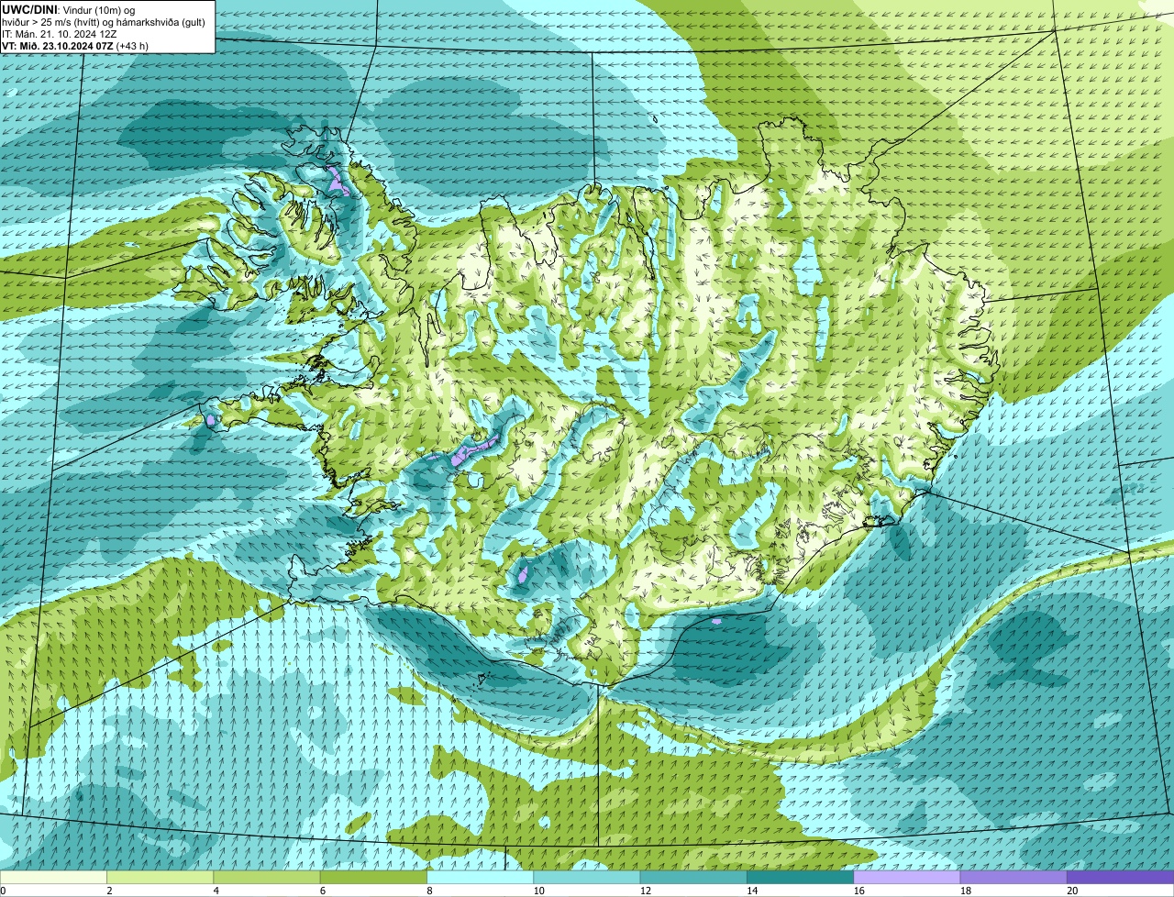Click the legend scale label "6"
This screenshot has width=1174, height=897.
(x=323, y=890)
